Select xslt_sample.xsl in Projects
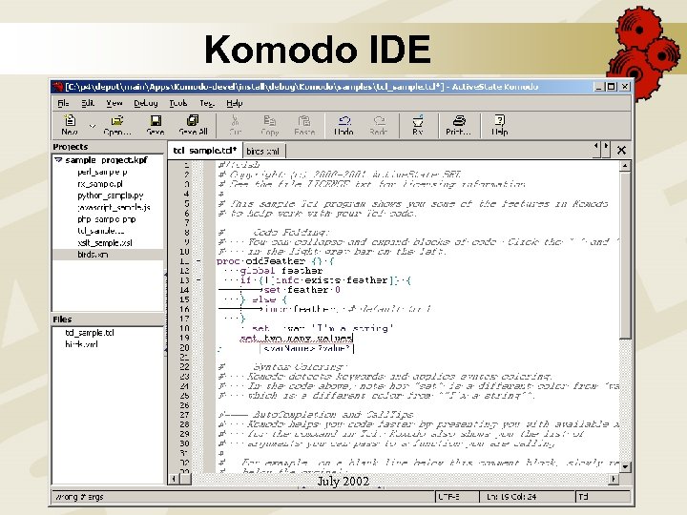 pyautogui.click(x=105, y=242)
